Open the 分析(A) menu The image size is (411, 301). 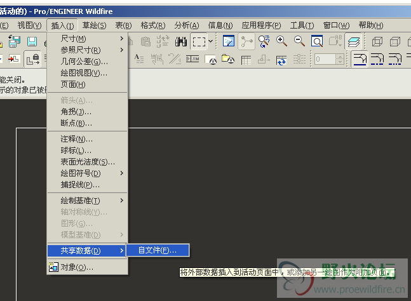click(x=187, y=25)
